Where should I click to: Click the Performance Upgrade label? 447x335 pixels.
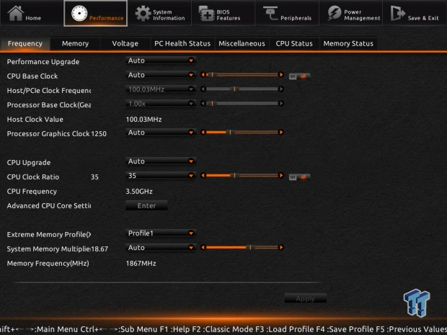43,62
